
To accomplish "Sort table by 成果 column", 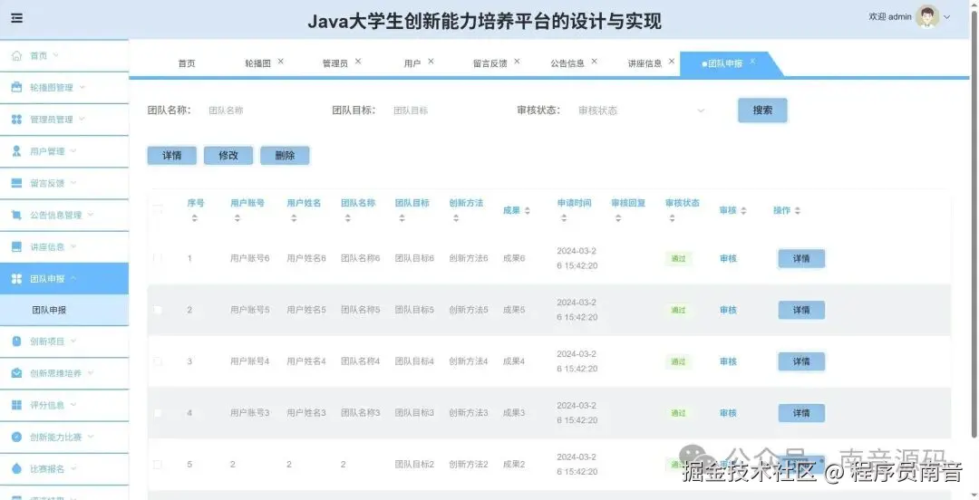I will 527,211.
